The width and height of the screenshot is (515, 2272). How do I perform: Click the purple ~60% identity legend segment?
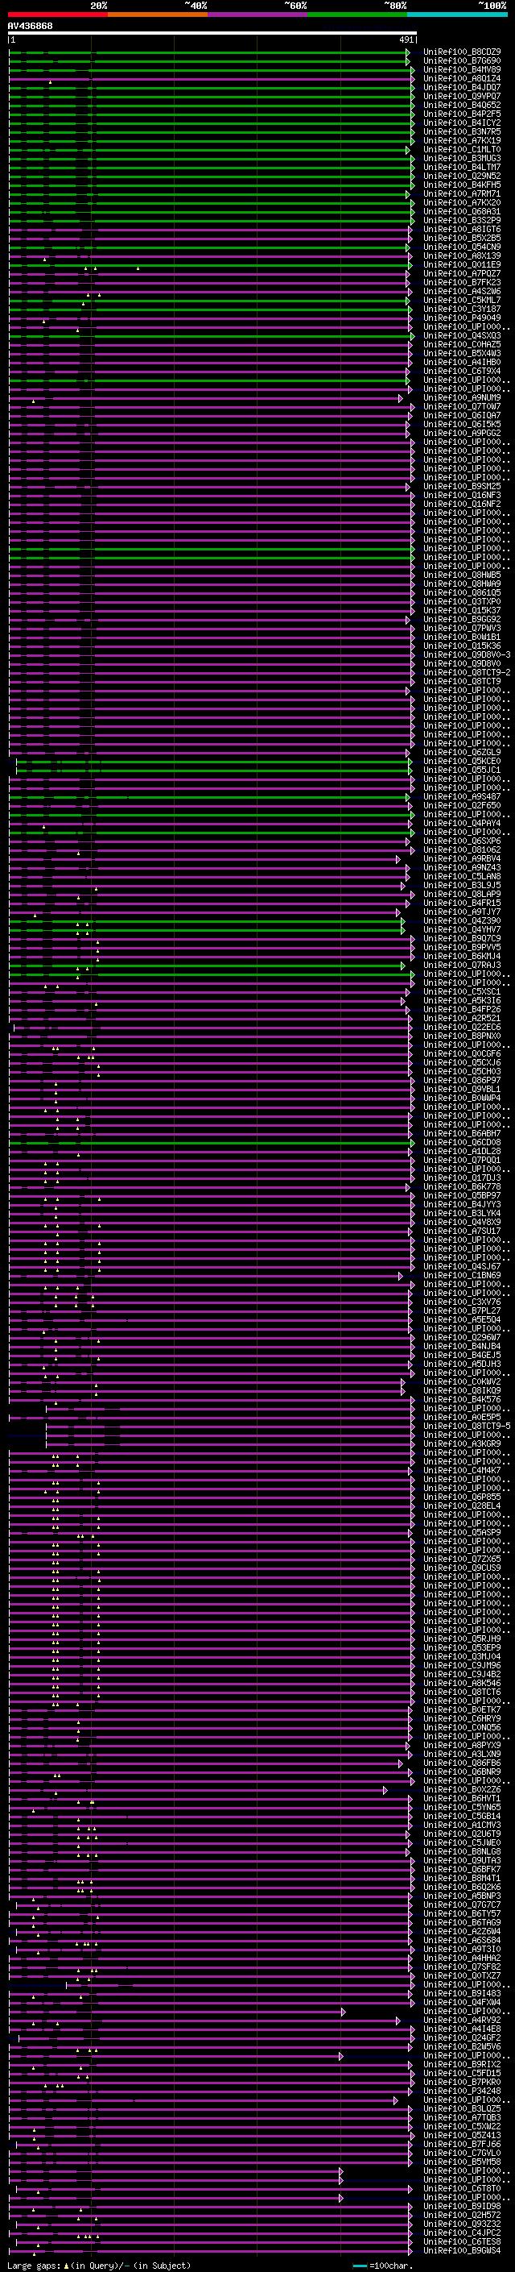(x=257, y=15)
